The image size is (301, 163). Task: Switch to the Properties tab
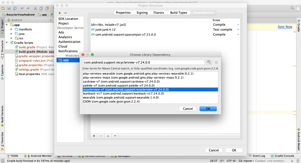[x=123, y=13]
